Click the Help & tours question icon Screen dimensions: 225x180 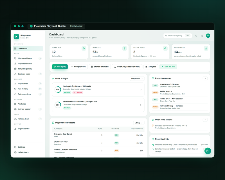coord(15,152)
